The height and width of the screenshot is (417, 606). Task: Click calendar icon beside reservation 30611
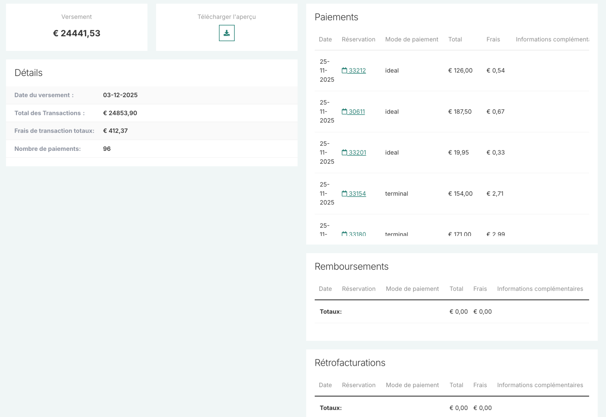tap(344, 111)
